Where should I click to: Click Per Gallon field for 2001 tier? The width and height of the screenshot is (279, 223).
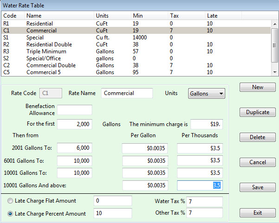(145, 148)
